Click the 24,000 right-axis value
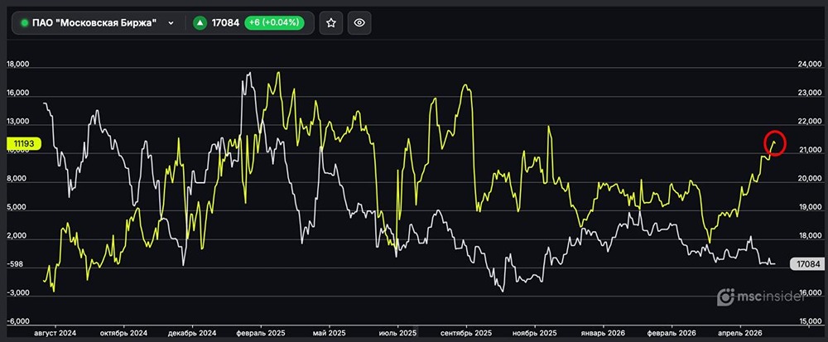Screen dimensions: 828x342 coord(810,65)
